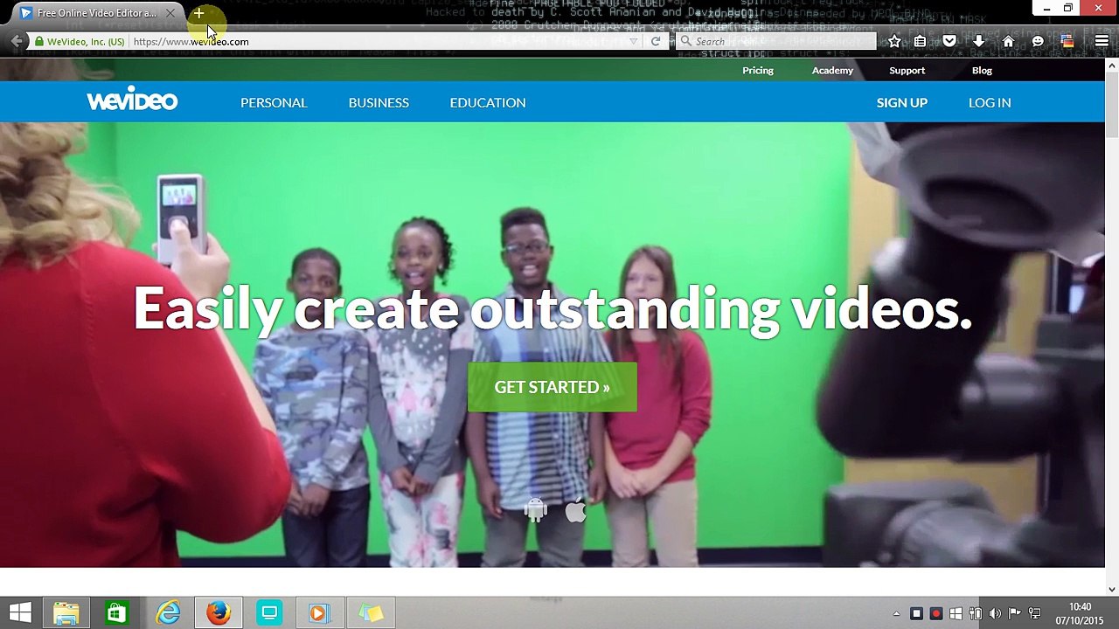Click the red record tray icon
The width and height of the screenshot is (1119, 629).
(x=936, y=614)
